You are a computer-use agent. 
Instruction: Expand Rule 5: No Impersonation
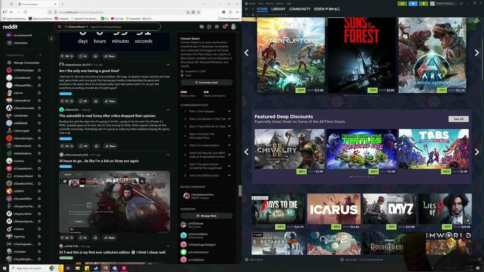(x=229, y=145)
